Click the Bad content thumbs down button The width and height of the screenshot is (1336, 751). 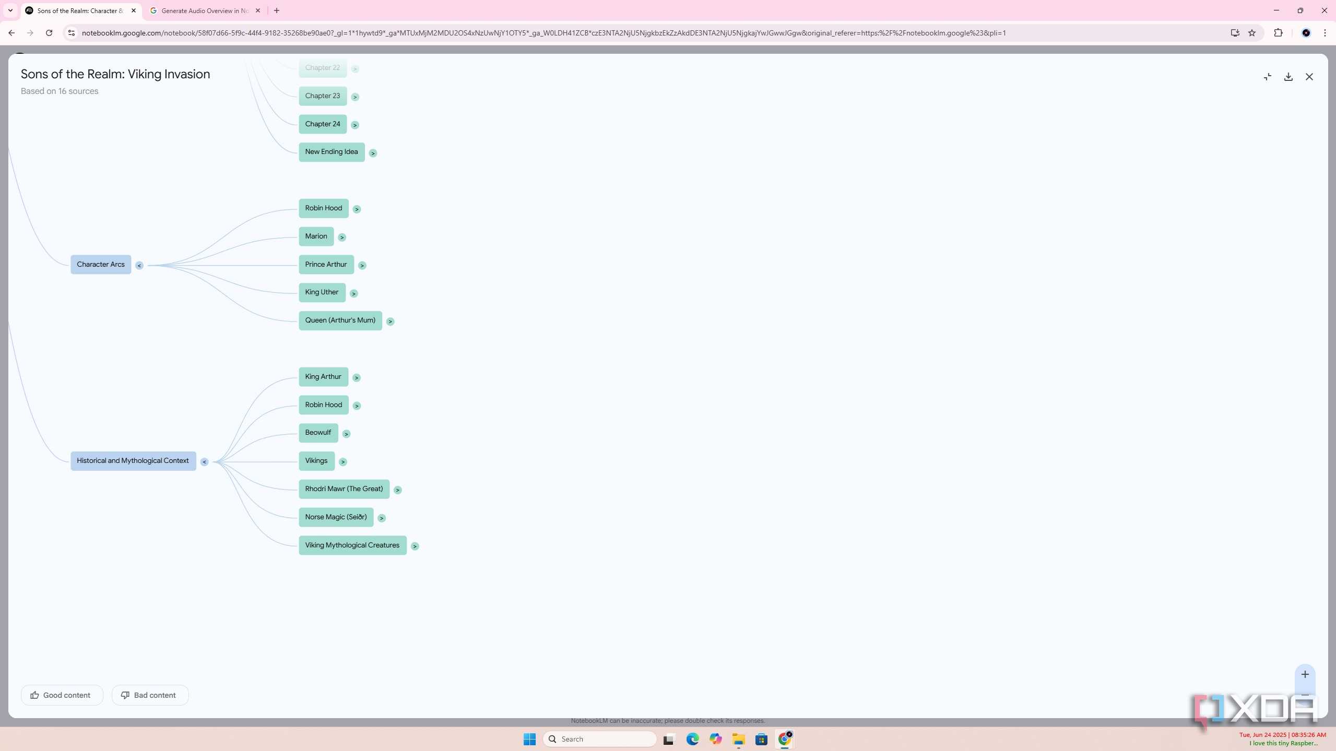150,695
